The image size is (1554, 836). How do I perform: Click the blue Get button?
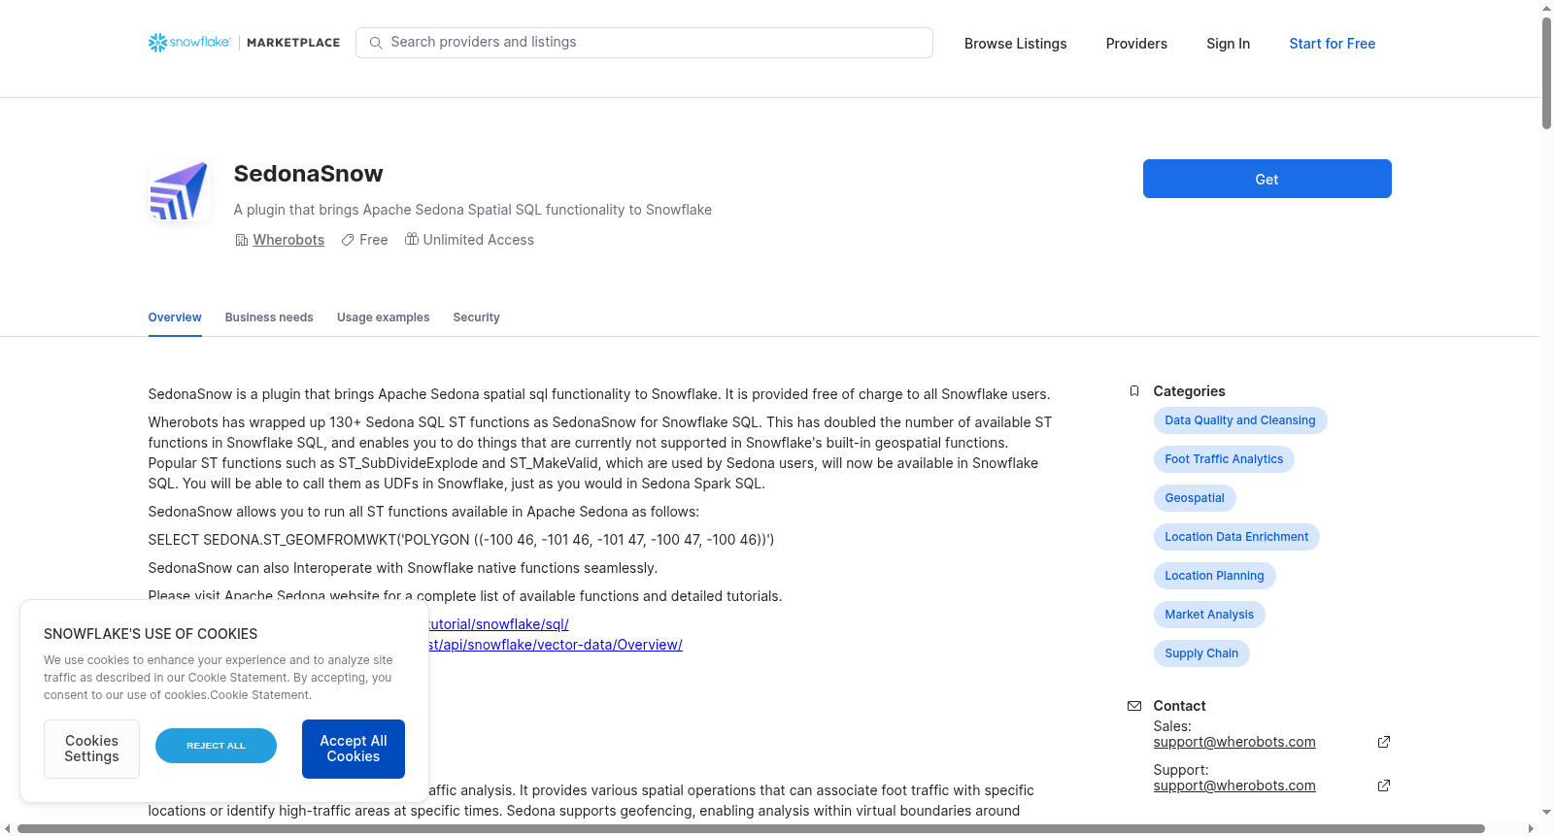point(1267,179)
